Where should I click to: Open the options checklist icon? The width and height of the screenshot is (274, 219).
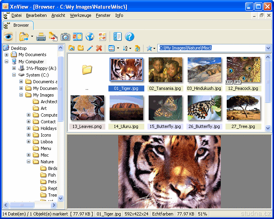(x=117, y=37)
